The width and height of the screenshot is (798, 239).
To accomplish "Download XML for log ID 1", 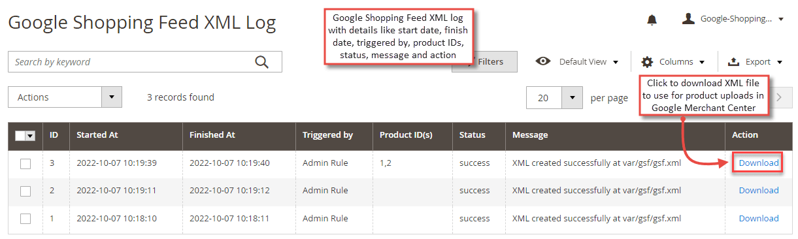I will 759,218.
